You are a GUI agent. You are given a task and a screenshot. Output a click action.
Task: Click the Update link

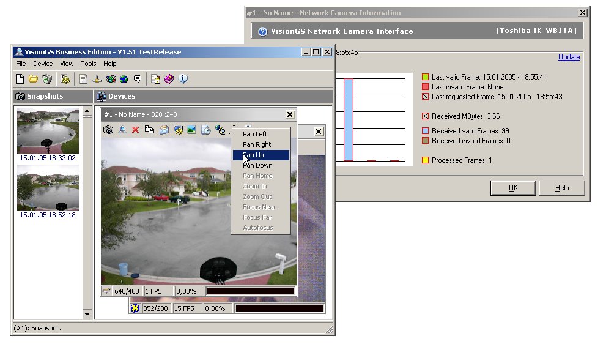click(x=569, y=57)
